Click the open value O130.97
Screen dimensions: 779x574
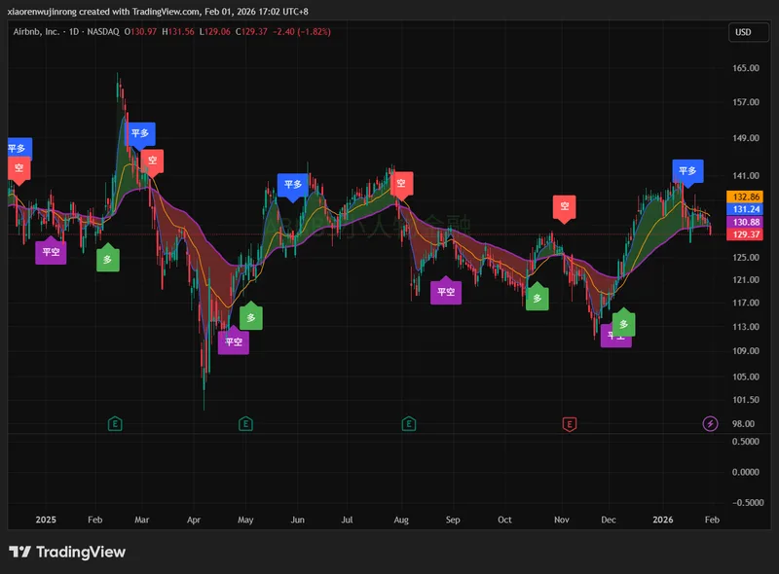click(x=140, y=32)
